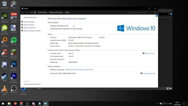This screenshot has height=106, width=188.
Task: Select Control Panel breadcrumb
Action: [x=42, y=12]
